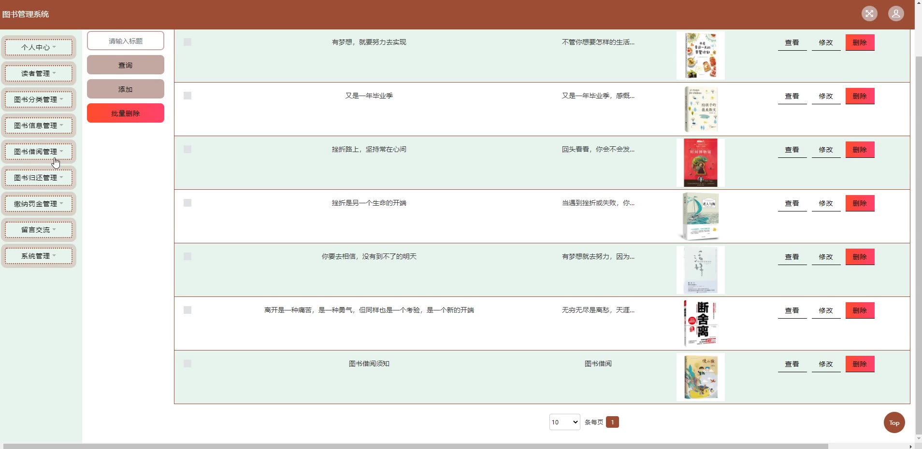The width and height of the screenshot is (922, 449).
Task: View the 你要去相信，没有到不了的明天 entry
Action: coord(792,257)
